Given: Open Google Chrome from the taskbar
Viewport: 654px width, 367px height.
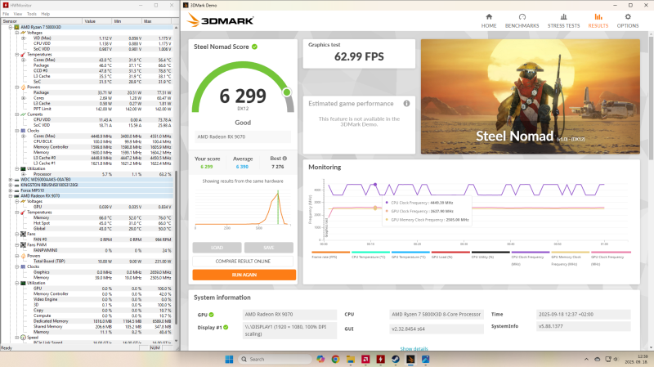Looking at the screenshot, I should (x=335, y=359).
